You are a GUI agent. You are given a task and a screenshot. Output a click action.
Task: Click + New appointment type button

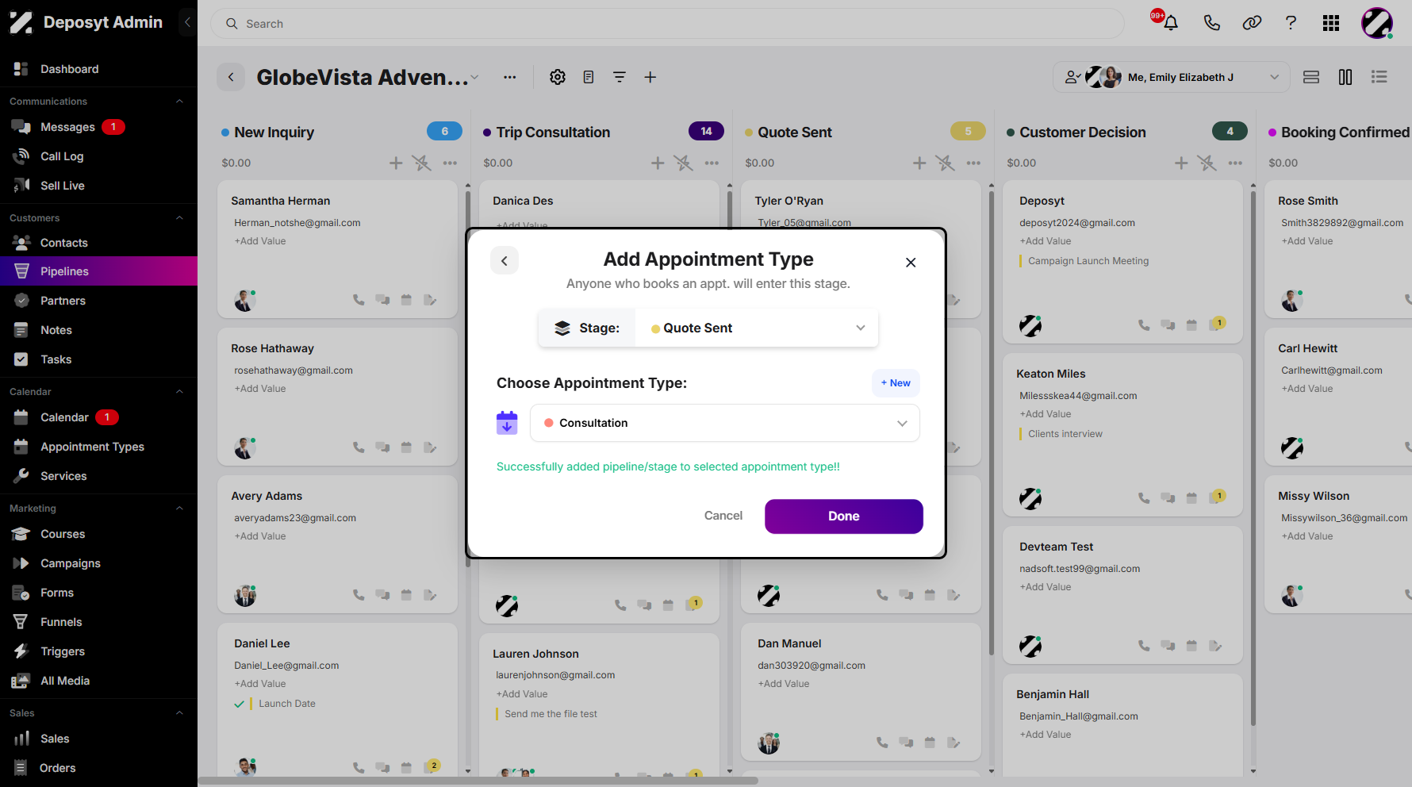coord(896,383)
